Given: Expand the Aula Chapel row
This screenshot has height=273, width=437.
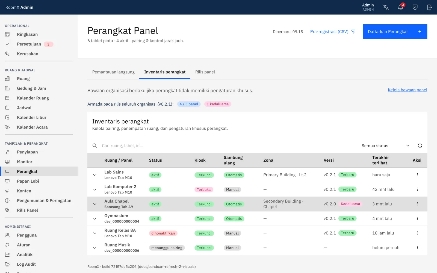Looking at the screenshot, I should click(x=95, y=204).
